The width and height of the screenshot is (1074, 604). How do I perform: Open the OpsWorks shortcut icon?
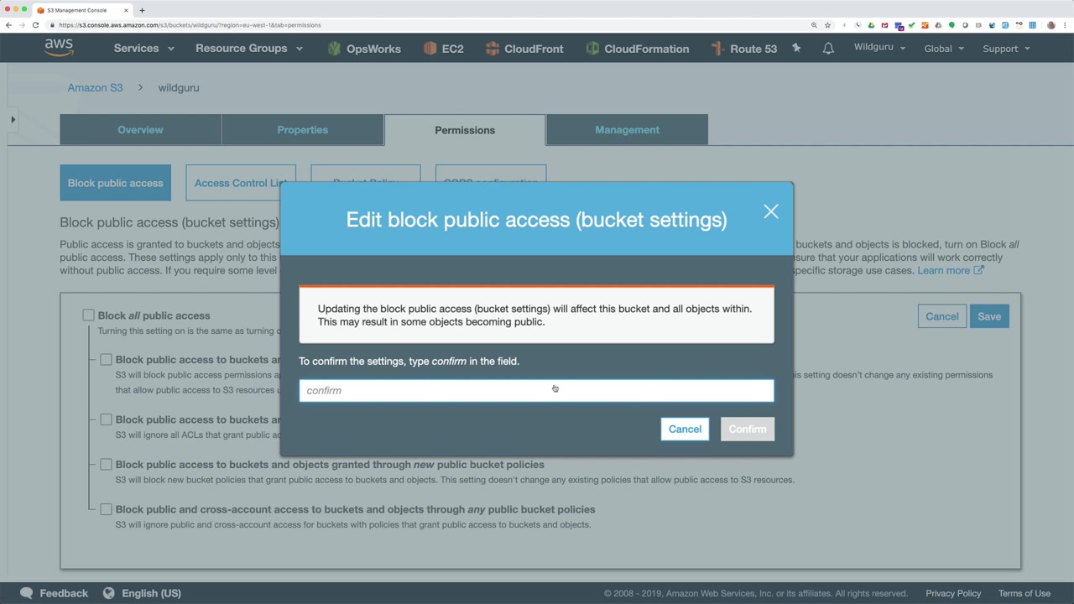(334, 49)
